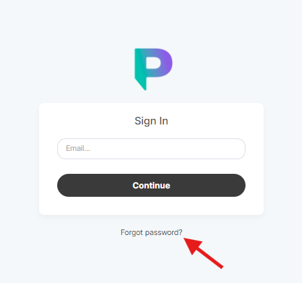302x283 pixels.
Task: Click the tail end of the red arrow
Action: (x=220, y=266)
